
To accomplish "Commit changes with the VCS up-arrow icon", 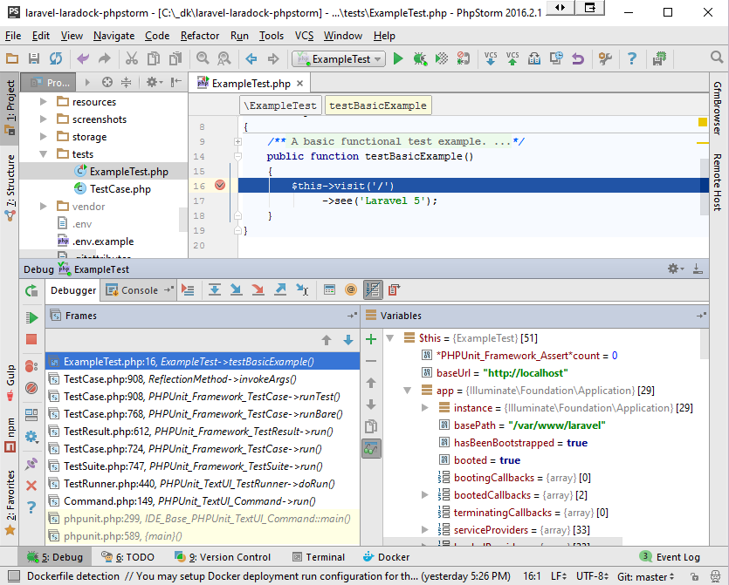I will click(512, 58).
